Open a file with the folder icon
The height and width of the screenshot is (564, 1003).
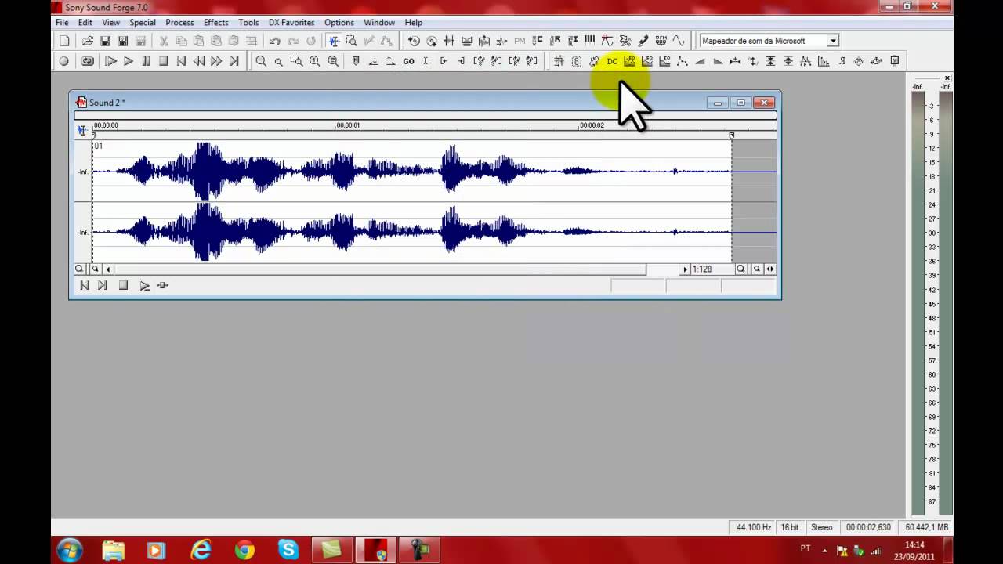(88, 41)
